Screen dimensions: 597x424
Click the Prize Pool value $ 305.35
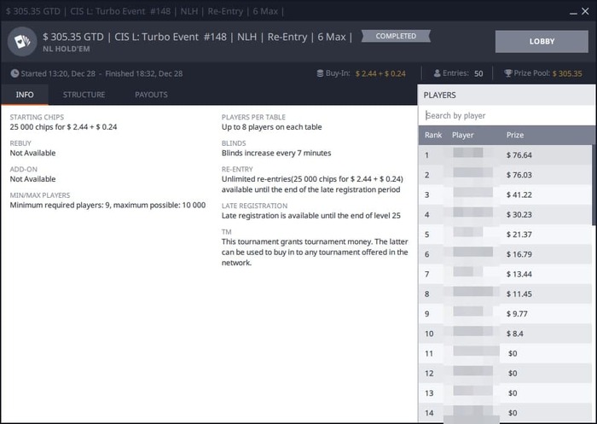coord(567,73)
